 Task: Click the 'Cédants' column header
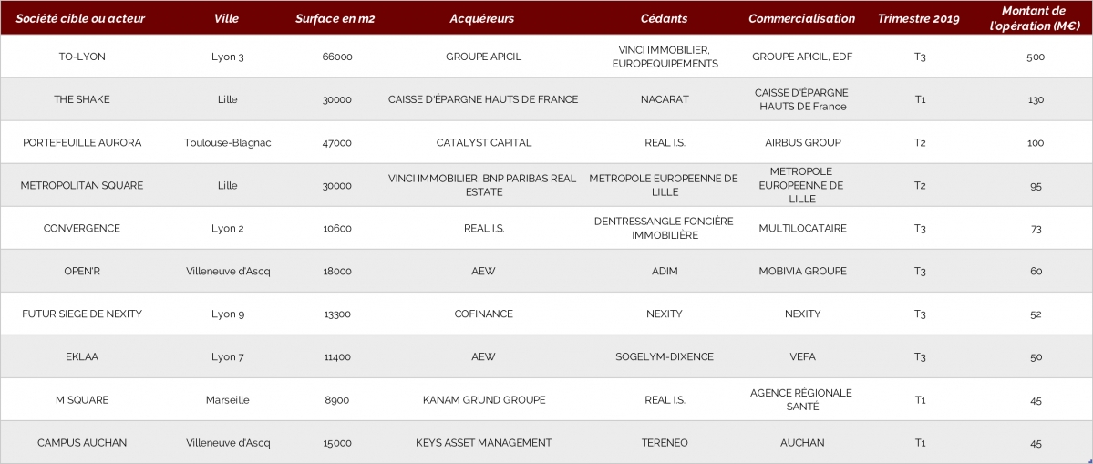click(x=664, y=19)
